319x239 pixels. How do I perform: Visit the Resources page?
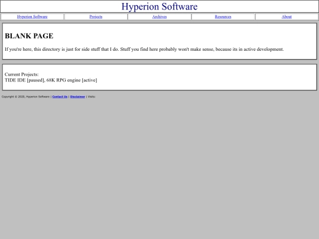coord(223,17)
